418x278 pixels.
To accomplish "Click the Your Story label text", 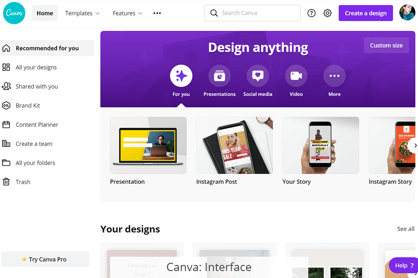I will [297, 182].
